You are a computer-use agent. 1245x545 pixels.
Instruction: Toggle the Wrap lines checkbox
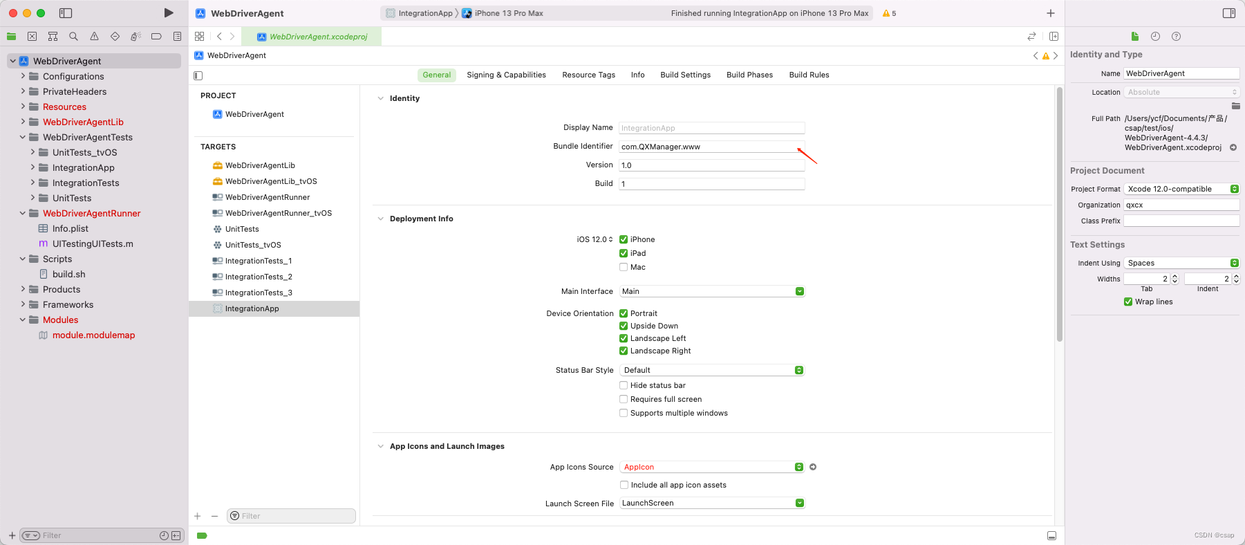pos(1128,302)
